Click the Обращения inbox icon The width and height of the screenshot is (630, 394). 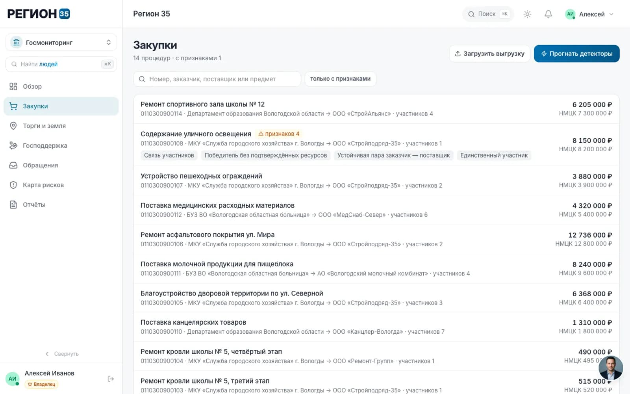[13, 165]
